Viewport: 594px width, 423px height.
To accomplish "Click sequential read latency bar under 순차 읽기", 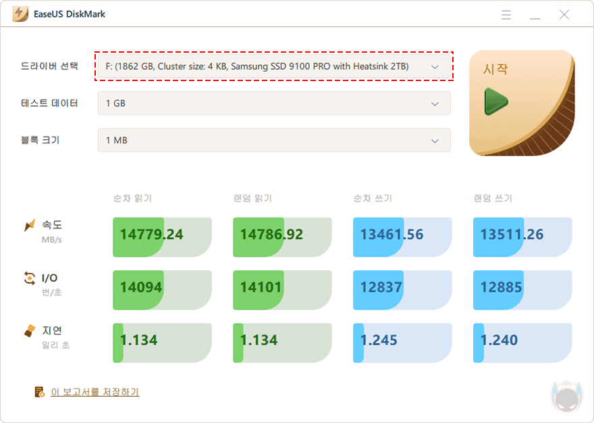I will [x=162, y=343].
